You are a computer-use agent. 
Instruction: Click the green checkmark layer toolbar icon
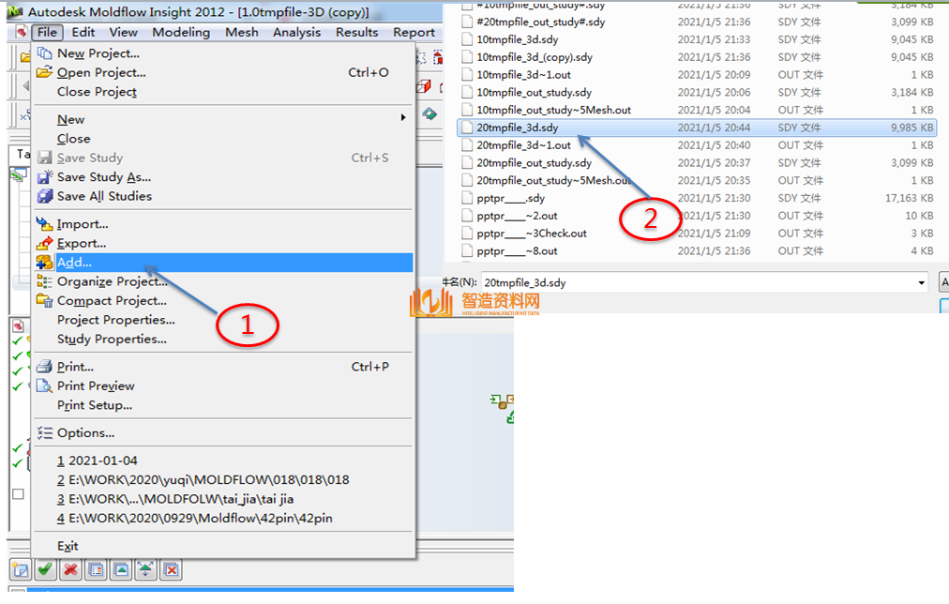pyautogui.click(x=45, y=569)
